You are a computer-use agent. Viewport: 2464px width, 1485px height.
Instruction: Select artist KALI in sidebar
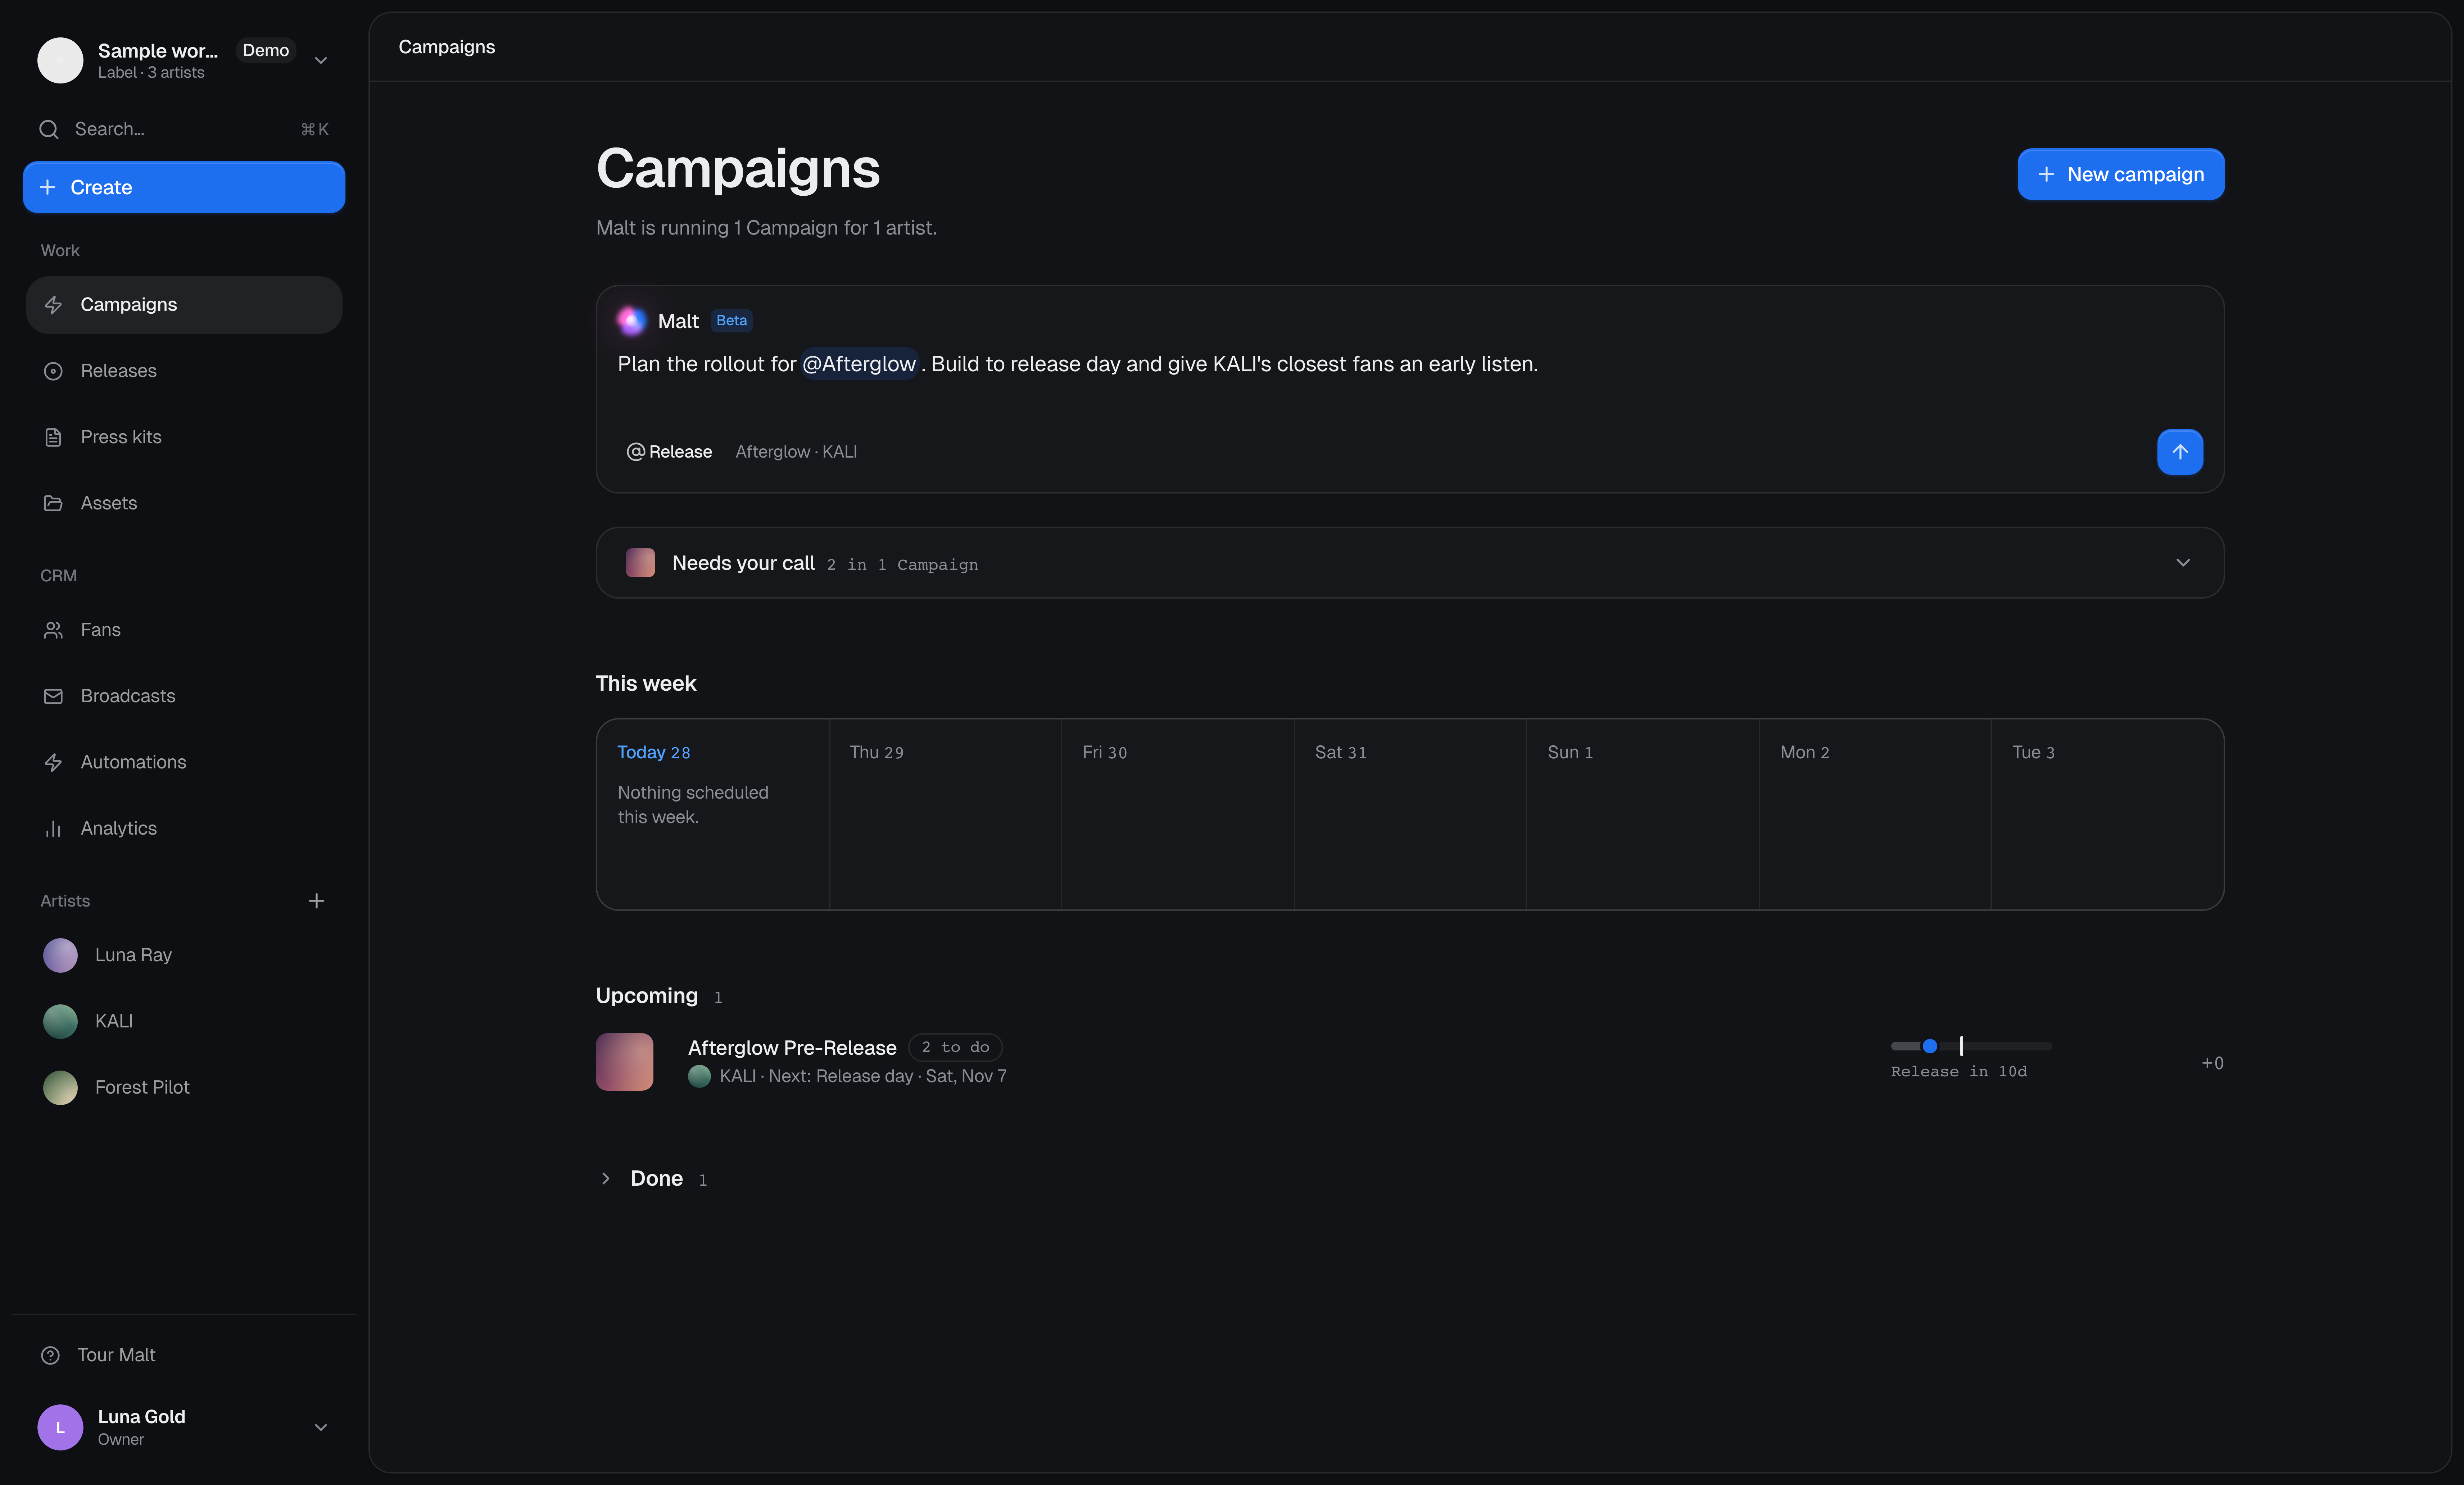184,1021
